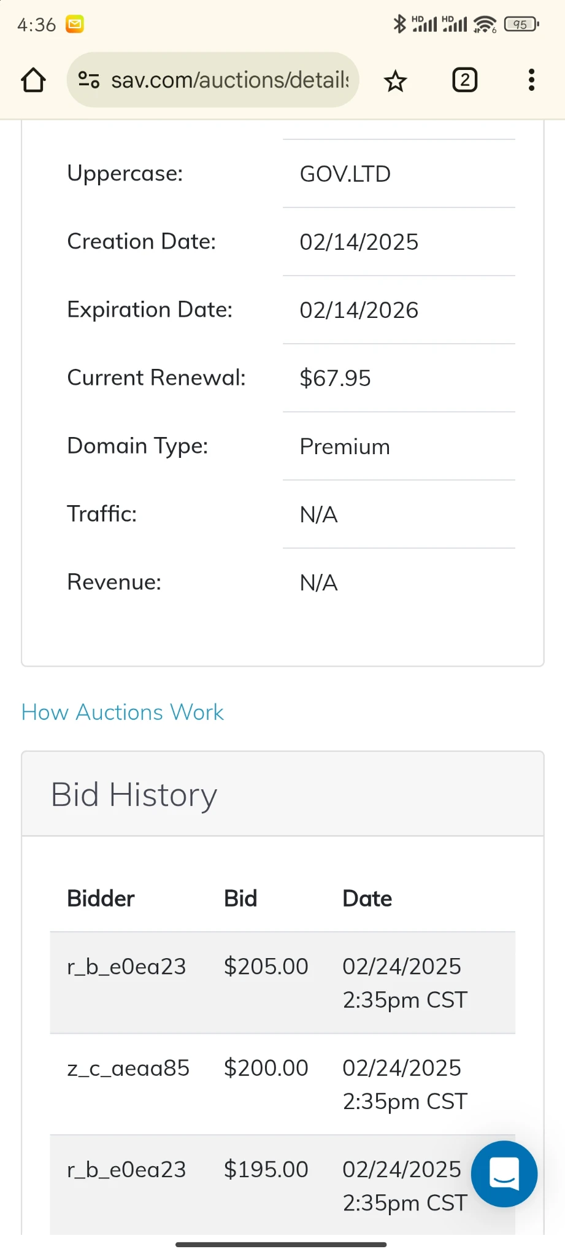Click the Date column header
565x1257 pixels.
pyautogui.click(x=367, y=899)
